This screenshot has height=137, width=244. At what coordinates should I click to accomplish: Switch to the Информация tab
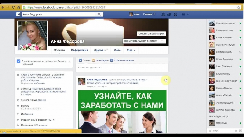click(x=79, y=50)
